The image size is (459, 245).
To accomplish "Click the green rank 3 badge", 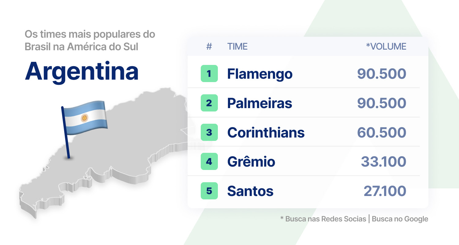I will [209, 132].
